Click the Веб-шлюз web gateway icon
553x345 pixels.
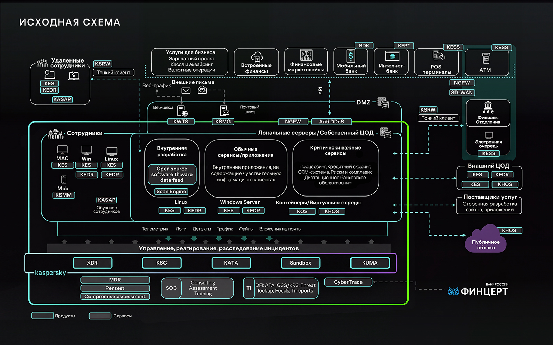pos(182,111)
